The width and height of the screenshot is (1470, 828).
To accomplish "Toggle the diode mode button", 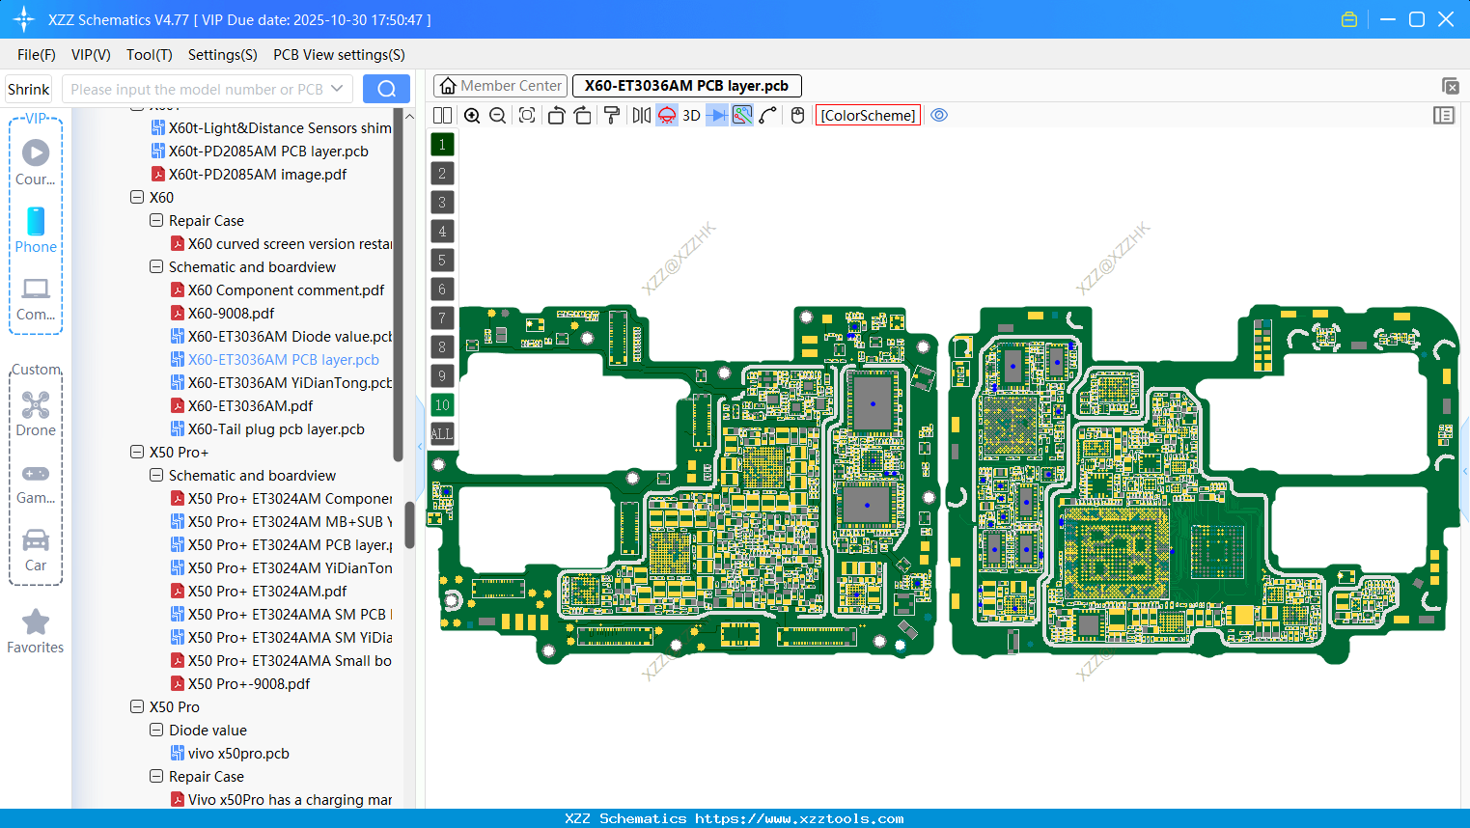I will 718,115.
